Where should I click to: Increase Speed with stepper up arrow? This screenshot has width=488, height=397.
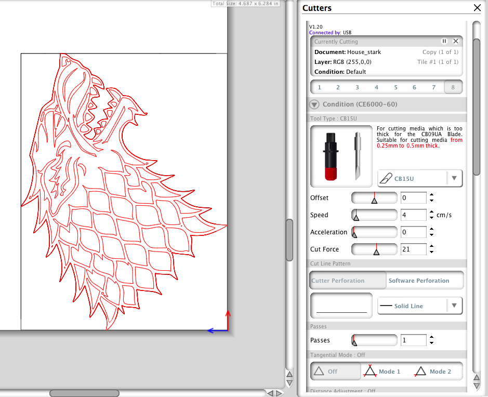point(432,212)
